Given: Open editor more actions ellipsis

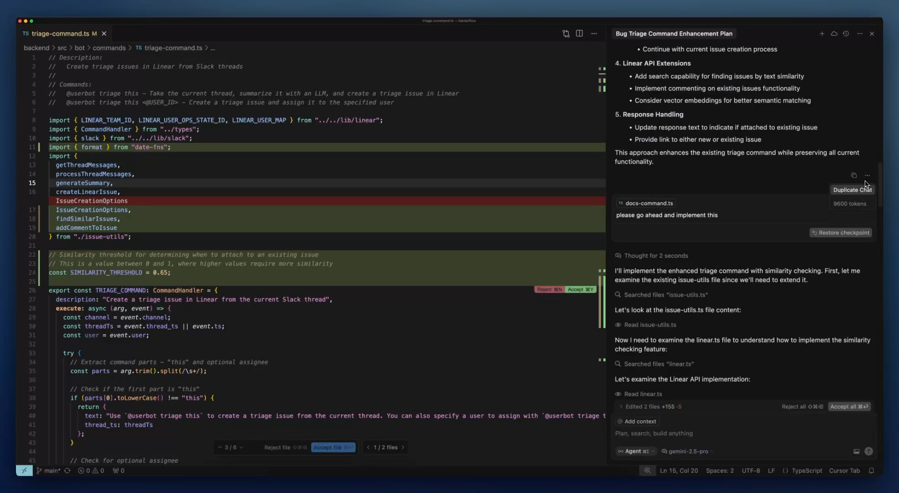Looking at the screenshot, I should tap(594, 34).
